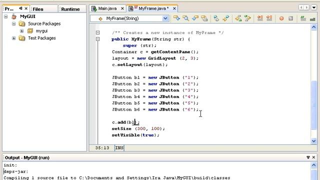Click the find selection magnifier icon
The image size is (320, 180).
point(185,18)
